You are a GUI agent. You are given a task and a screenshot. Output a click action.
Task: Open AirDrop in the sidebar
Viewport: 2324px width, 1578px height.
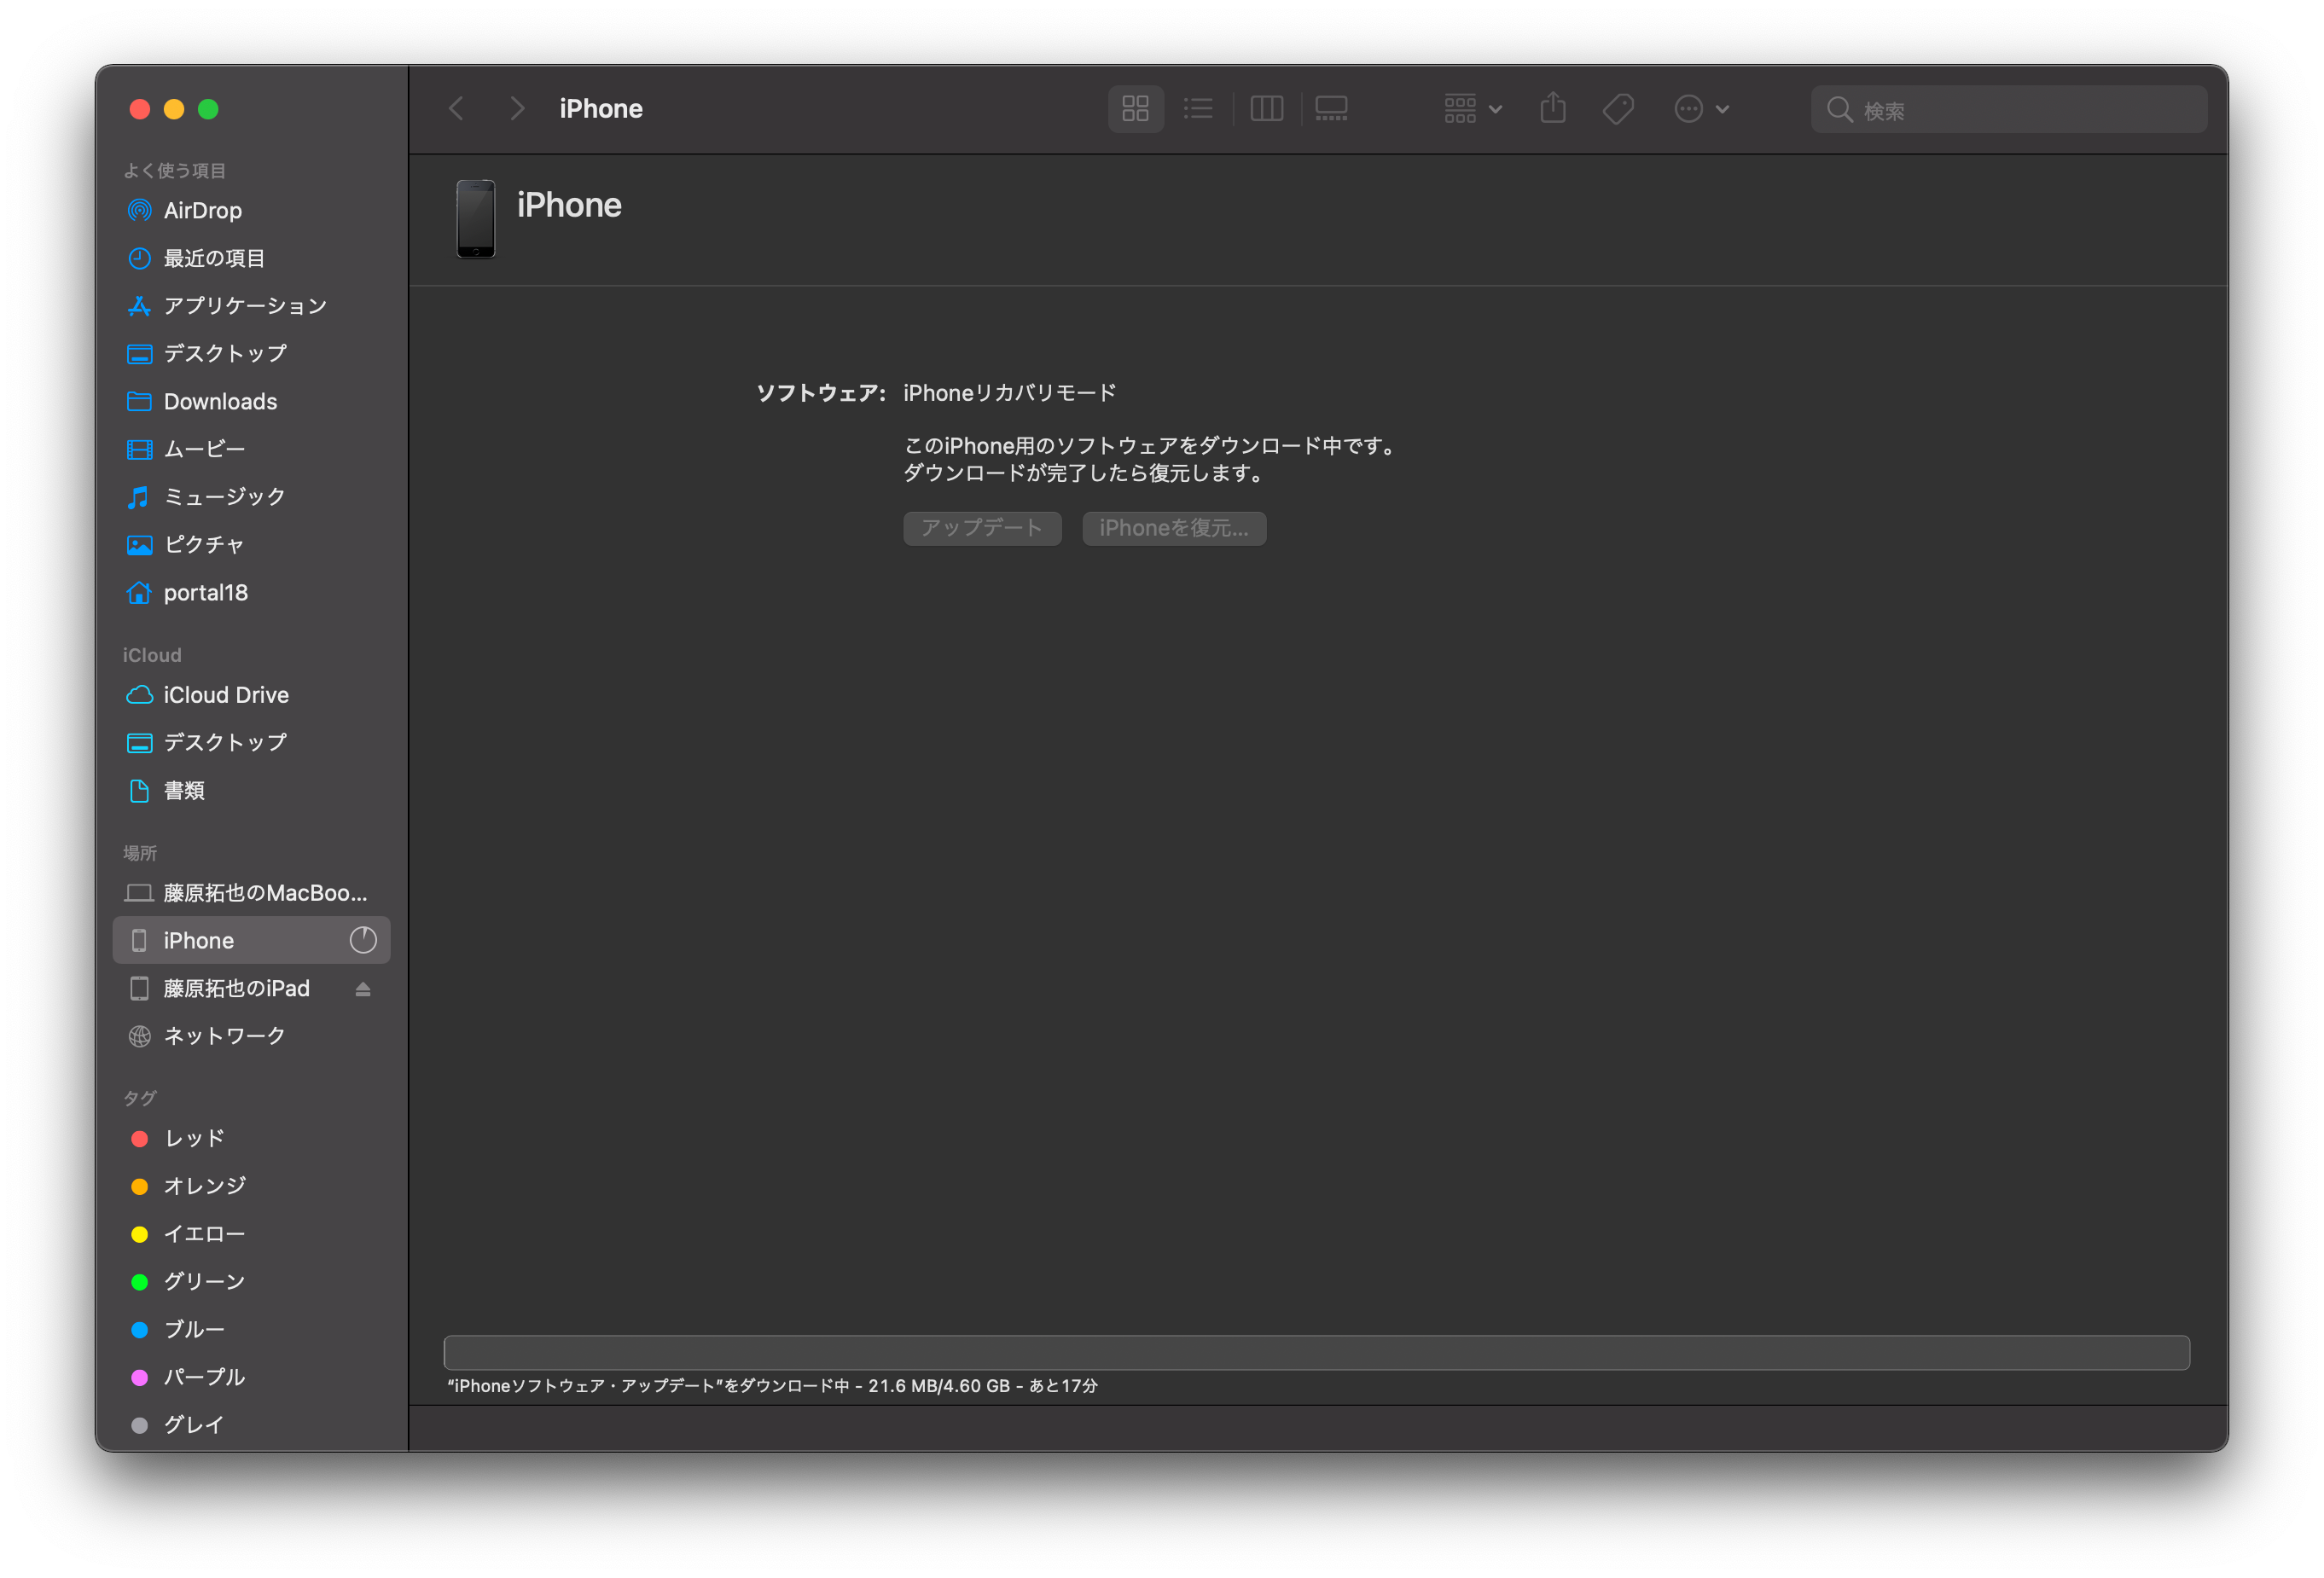(202, 210)
